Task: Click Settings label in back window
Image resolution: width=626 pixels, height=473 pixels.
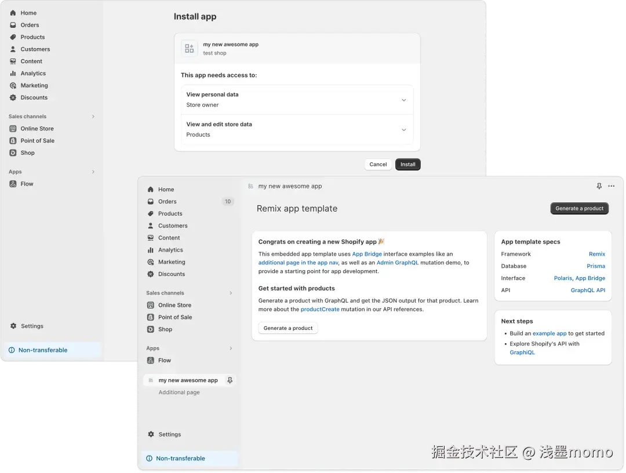Action: coord(32,326)
